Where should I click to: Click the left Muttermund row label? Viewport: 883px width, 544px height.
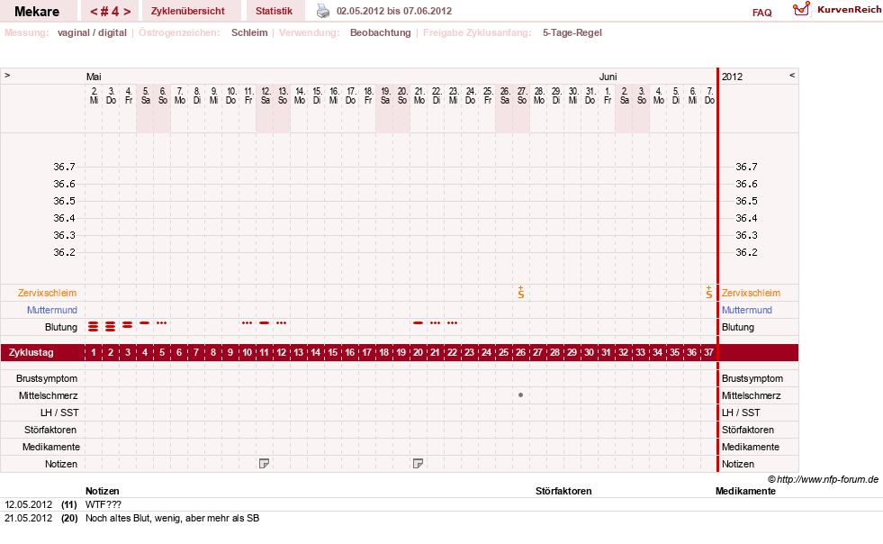pos(52,310)
